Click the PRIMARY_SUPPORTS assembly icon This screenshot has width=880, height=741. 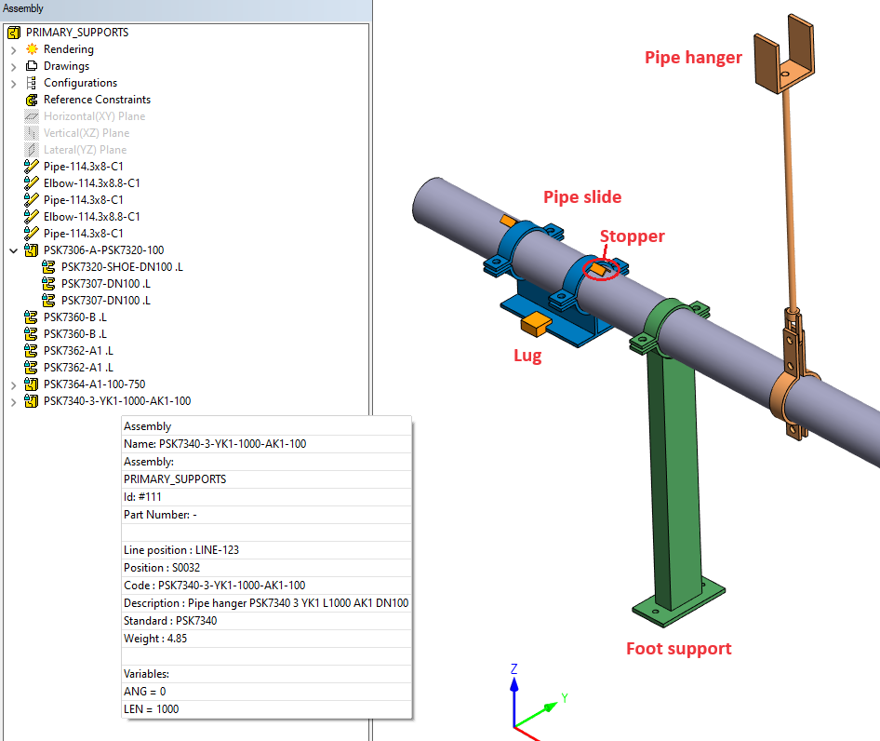(x=14, y=33)
